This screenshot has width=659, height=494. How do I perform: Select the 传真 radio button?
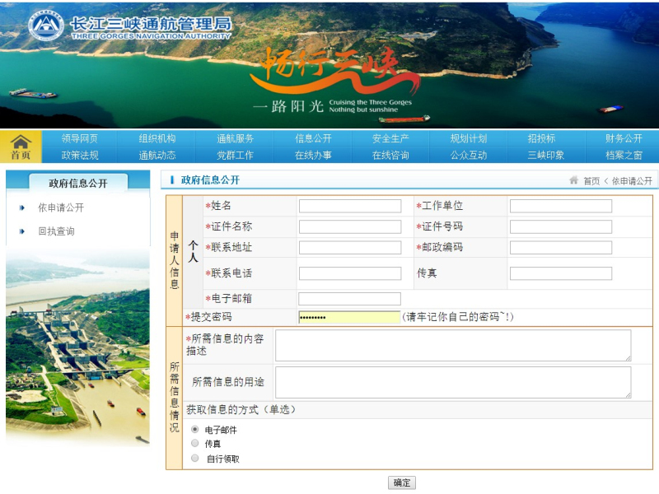coord(195,443)
